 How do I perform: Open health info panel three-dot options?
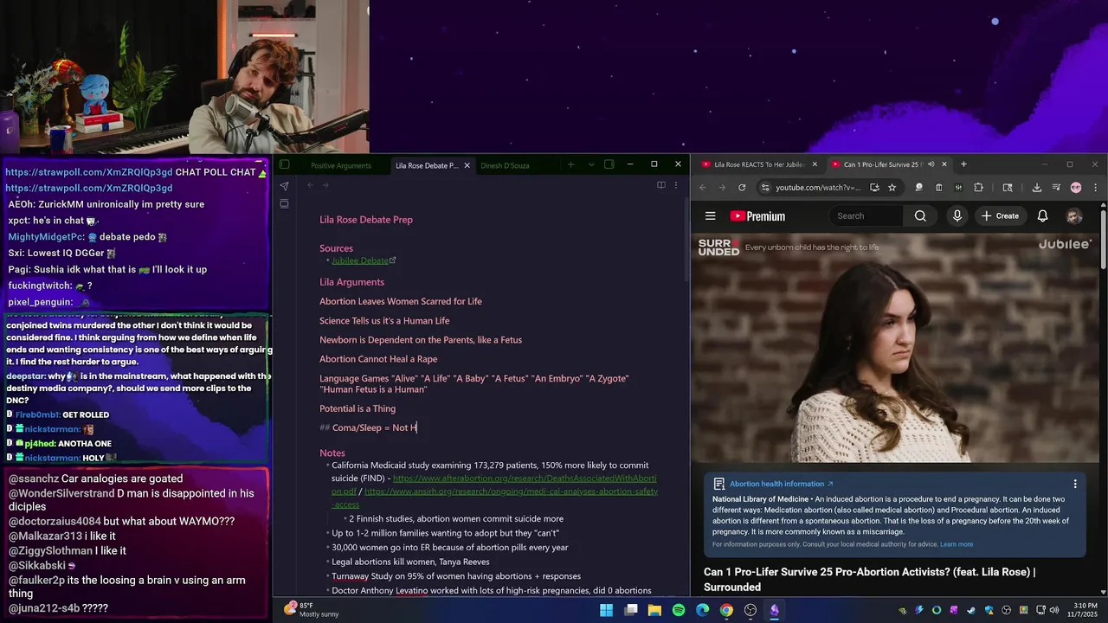[x=1075, y=485]
